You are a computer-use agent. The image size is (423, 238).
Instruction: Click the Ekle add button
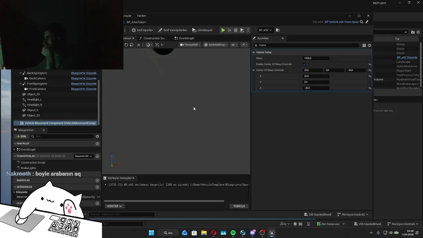[x=21, y=136]
